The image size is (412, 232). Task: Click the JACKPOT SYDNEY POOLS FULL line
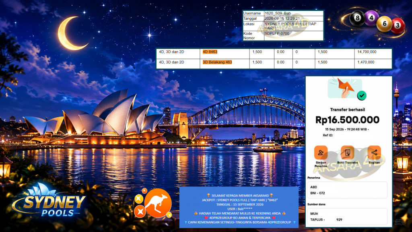point(240,200)
